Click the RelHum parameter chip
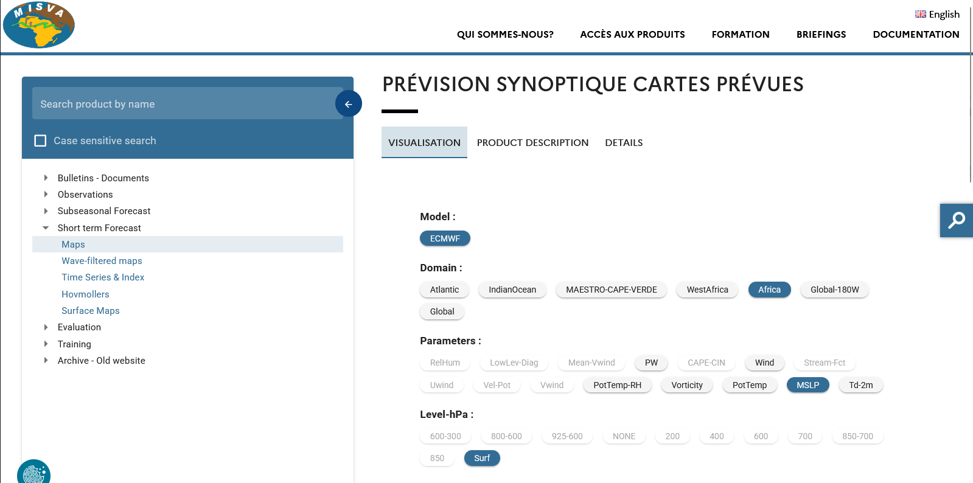973x483 pixels. coord(445,363)
